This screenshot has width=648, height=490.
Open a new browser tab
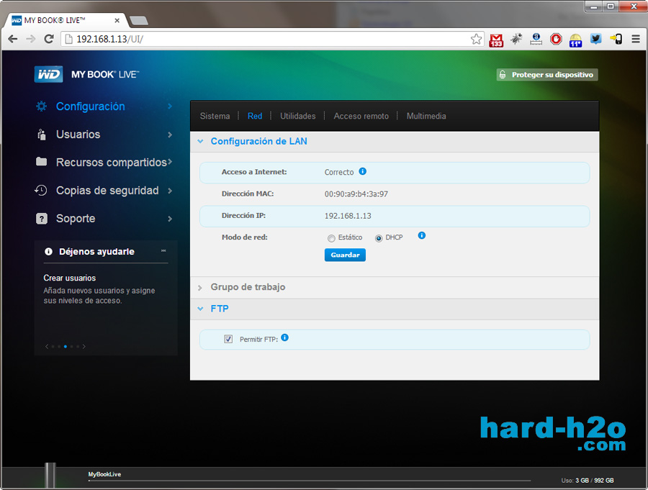coord(138,21)
